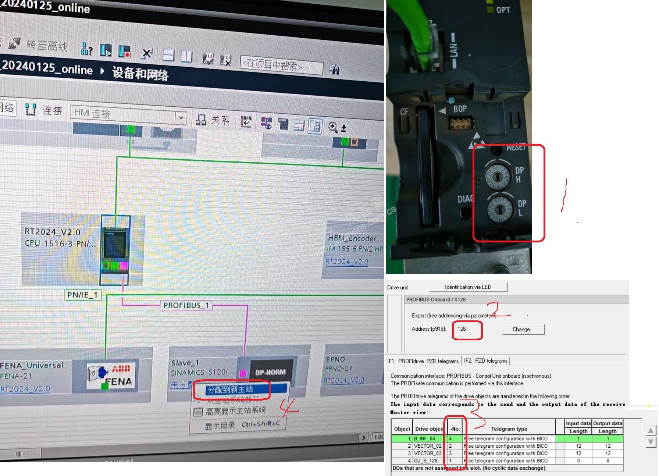The width and height of the screenshot is (659, 476).
Task: Switch to IF1: PROFIdrive PZD telegrams tab
Action: pos(423,361)
